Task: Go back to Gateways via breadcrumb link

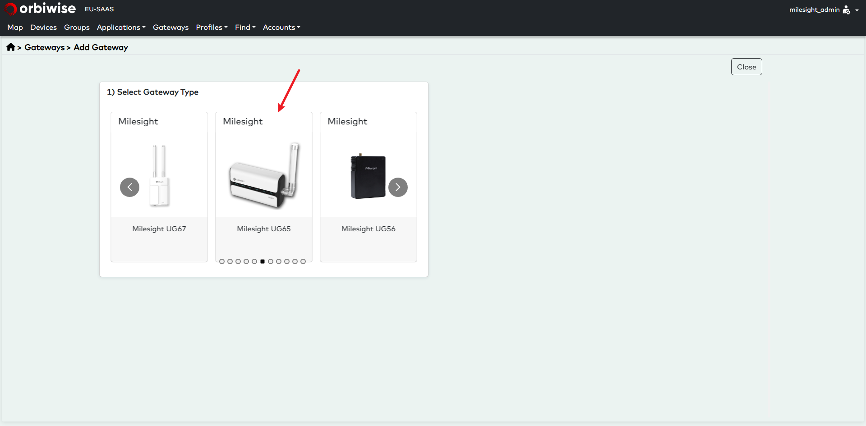Action: [44, 47]
